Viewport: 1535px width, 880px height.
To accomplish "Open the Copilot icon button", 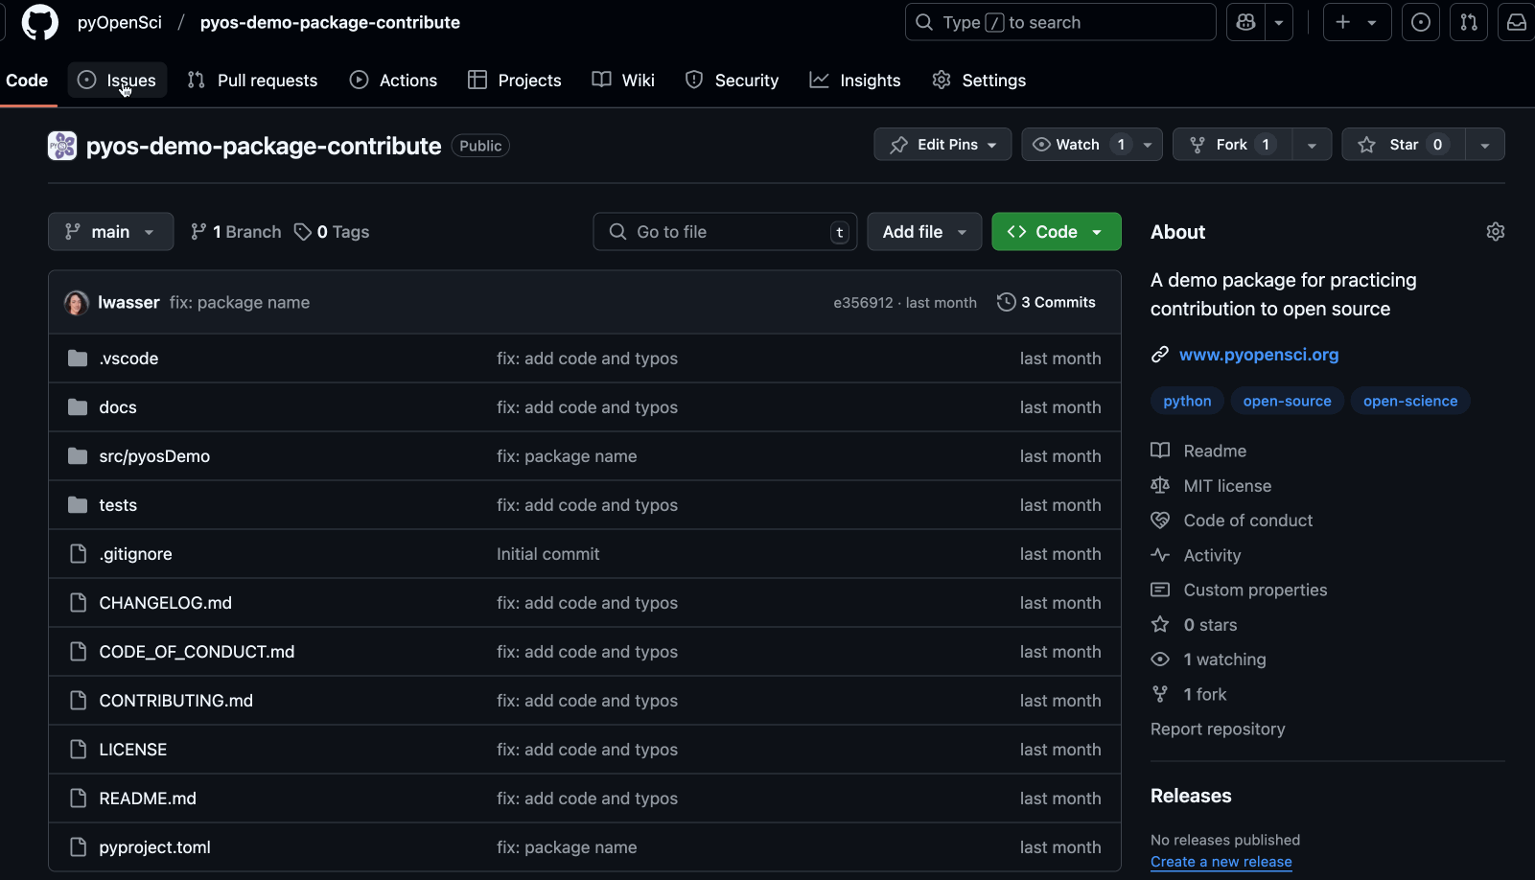I will pos(1245,22).
